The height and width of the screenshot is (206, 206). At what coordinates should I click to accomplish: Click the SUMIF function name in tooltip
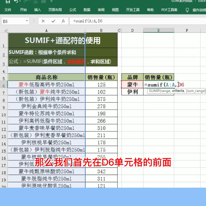coord(154,91)
